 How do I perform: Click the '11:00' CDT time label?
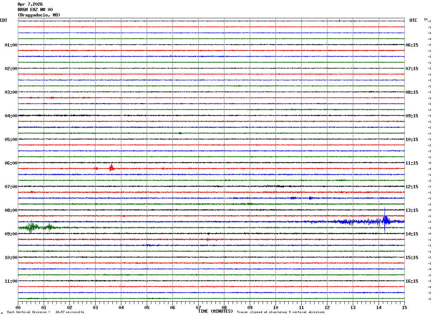tap(11, 281)
